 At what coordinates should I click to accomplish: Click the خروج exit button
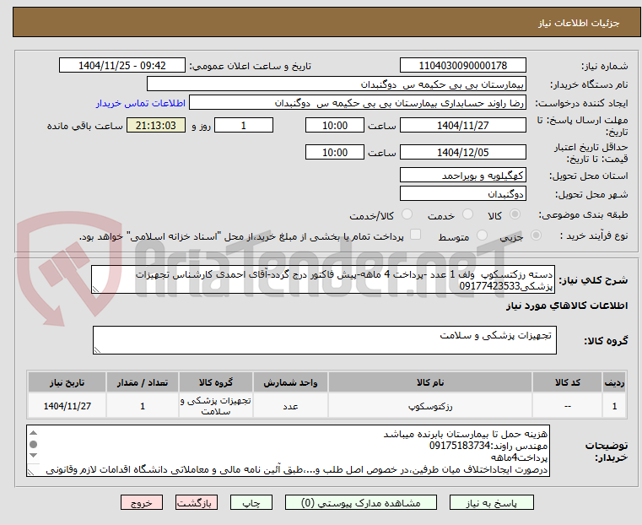coord(142,502)
